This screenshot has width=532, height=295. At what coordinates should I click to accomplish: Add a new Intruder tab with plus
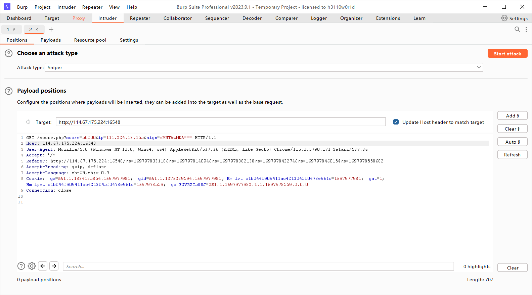coord(51,29)
